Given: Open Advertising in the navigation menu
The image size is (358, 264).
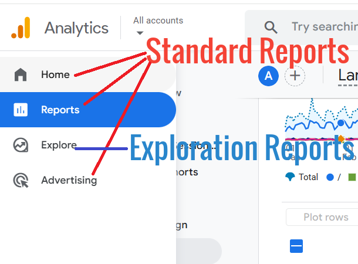Looking at the screenshot, I should point(88,180).
